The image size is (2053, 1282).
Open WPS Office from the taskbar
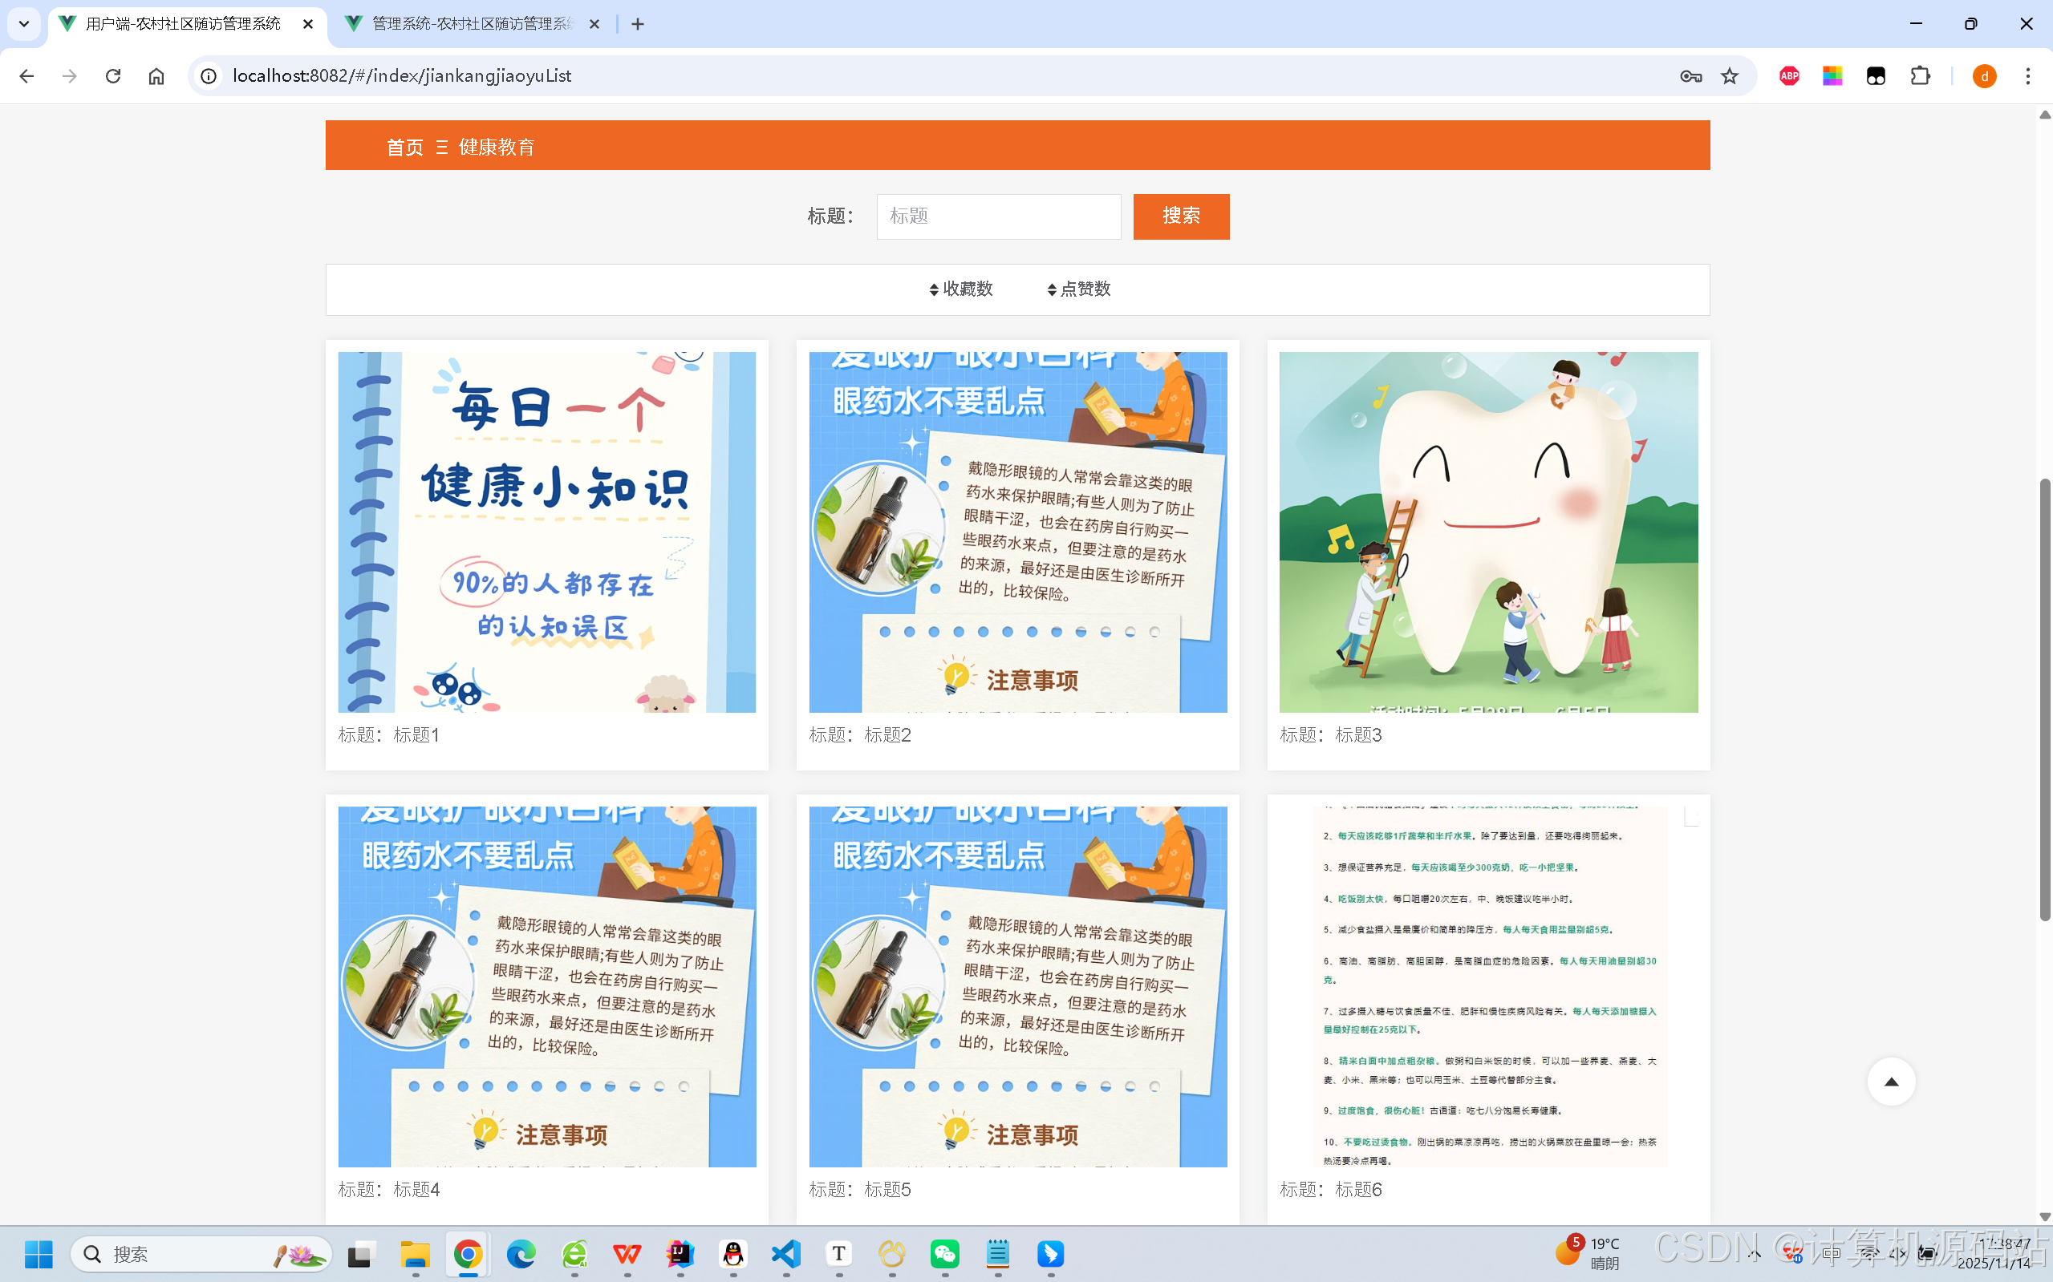pos(627,1254)
